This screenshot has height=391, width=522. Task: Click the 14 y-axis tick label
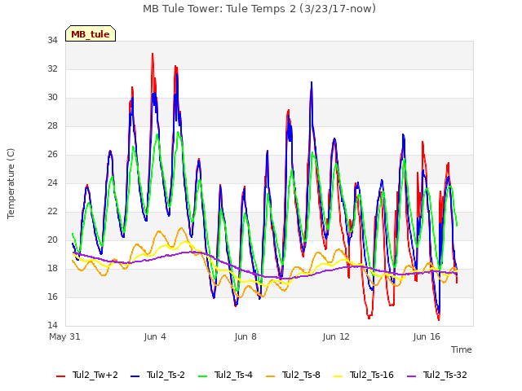tap(52, 326)
